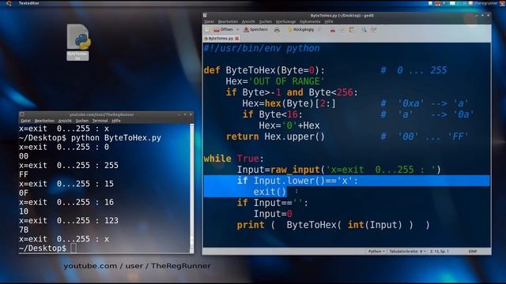506x284 pixels.
Task: Click the copy icon in gedit toolbar
Action: 342,30
